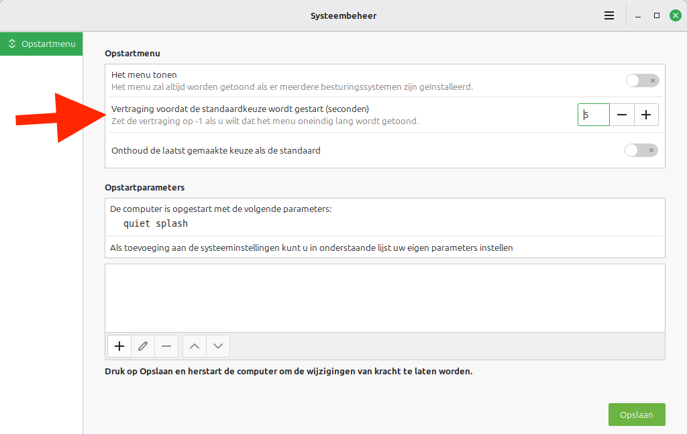Minimize the Systeembeheer window

pos(638,15)
